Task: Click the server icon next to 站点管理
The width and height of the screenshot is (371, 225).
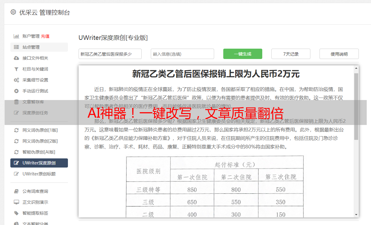Action: 16,47
